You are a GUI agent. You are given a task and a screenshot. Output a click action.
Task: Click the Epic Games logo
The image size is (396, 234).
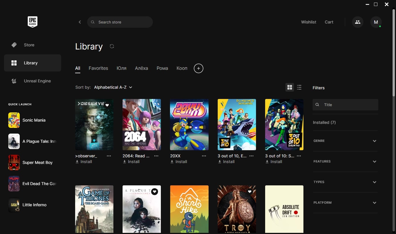click(33, 22)
